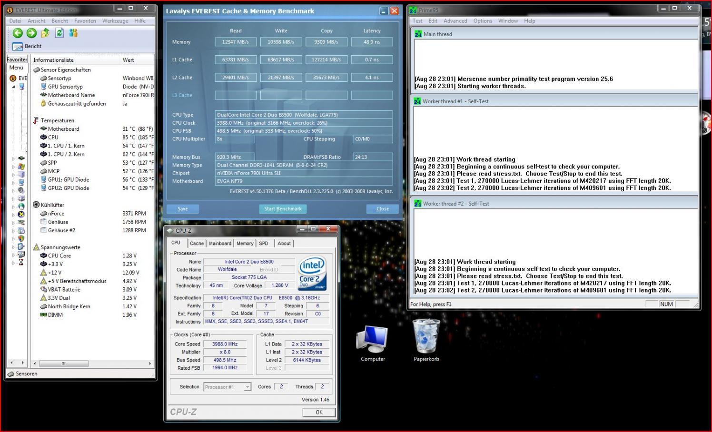
Task: Select the Windows flag icon in sidebar tree
Action: (21, 167)
